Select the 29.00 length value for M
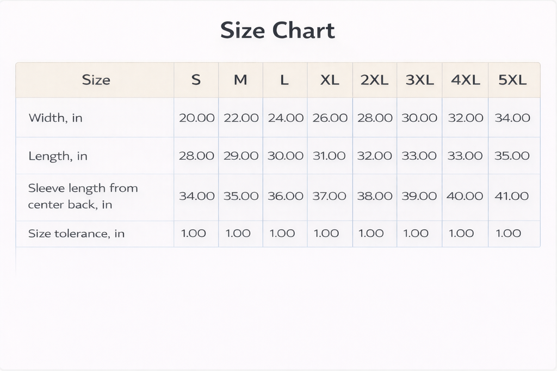The width and height of the screenshot is (557, 371). point(240,156)
